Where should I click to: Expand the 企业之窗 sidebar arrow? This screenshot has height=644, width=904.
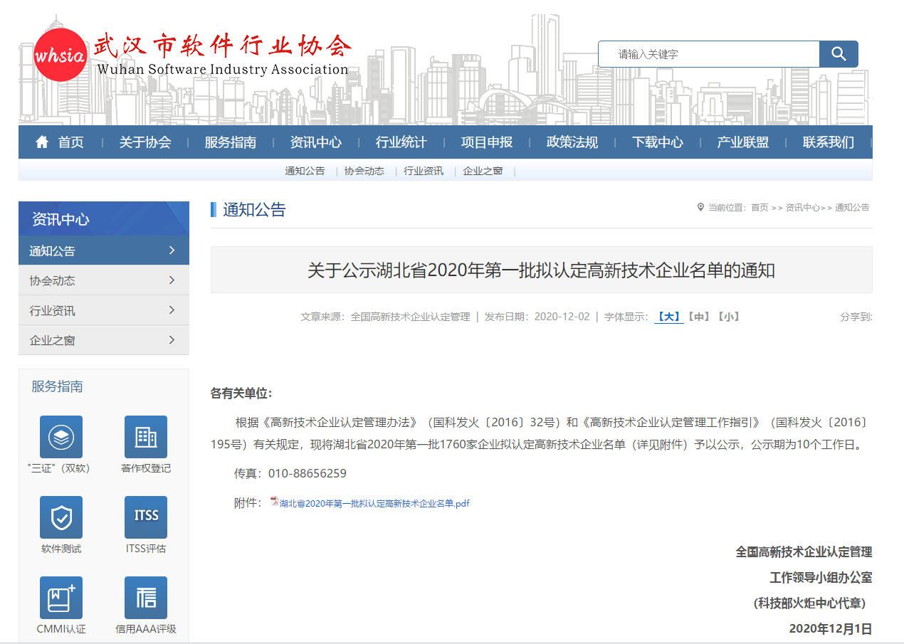pos(173,339)
